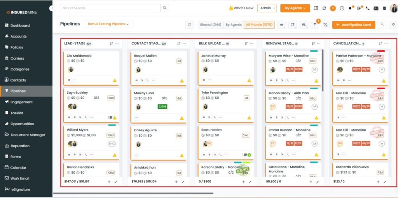
Task: Go to Document Manager in sidebar
Action: click(28, 135)
